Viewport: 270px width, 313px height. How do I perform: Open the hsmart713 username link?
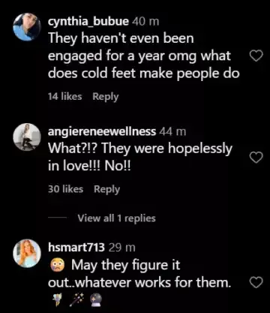(76, 248)
